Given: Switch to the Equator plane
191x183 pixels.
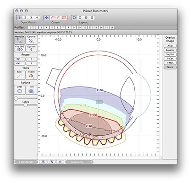Looking at the screenshot, I should click(31, 48).
